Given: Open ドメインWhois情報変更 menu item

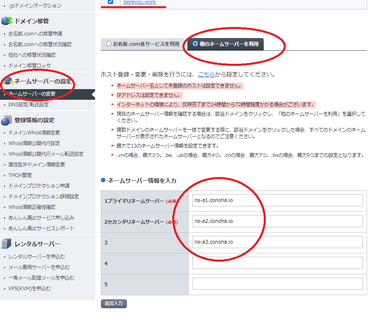Looking at the screenshot, I should coord(34,133).
